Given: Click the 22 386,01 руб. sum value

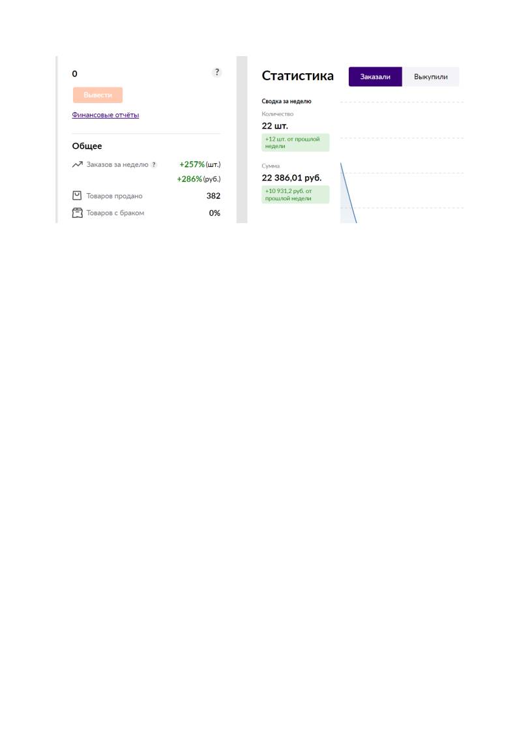Looking at the screenshot, I should 291,178.
